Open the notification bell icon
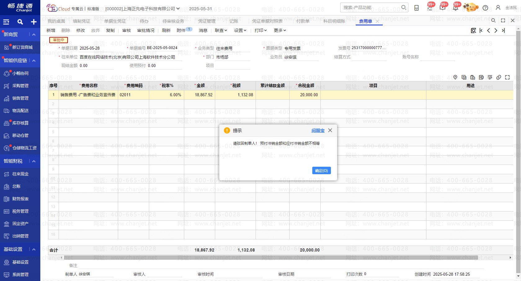 point(455,8)
